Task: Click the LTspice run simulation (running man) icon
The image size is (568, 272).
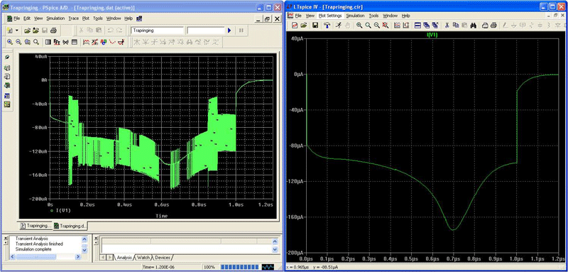Action: click(339, 26)
